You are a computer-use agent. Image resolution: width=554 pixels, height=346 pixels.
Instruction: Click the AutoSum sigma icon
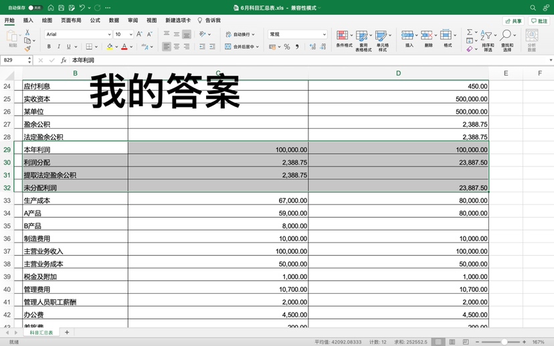470,33
